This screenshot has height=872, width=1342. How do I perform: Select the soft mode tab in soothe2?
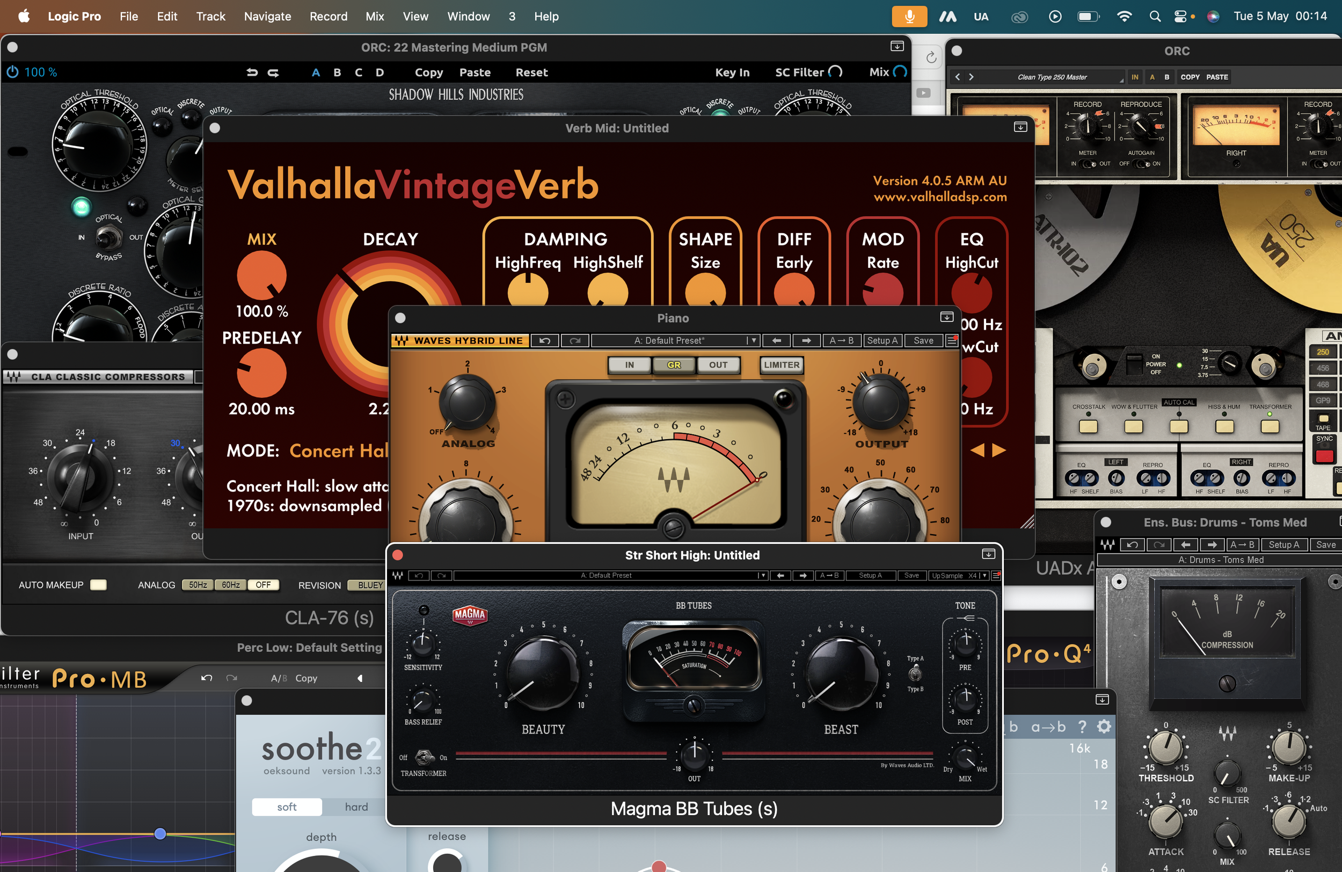(287, 806)
